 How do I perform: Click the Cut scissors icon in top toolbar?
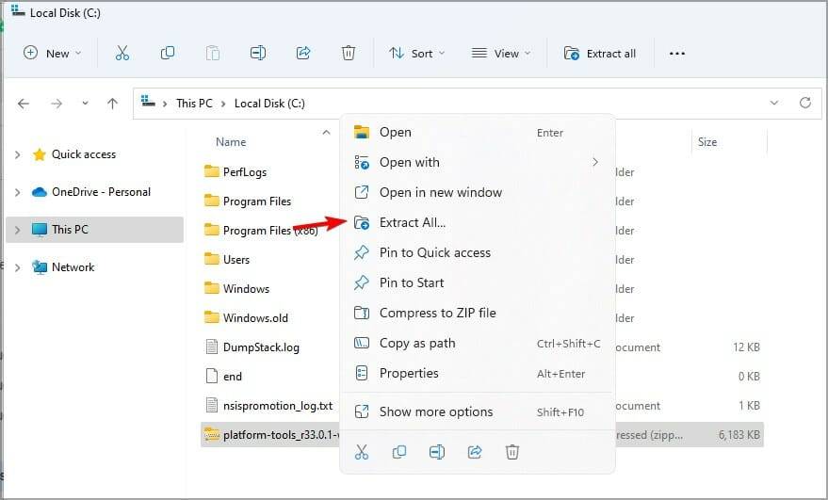pyautogui.click(x=122, y=53)
